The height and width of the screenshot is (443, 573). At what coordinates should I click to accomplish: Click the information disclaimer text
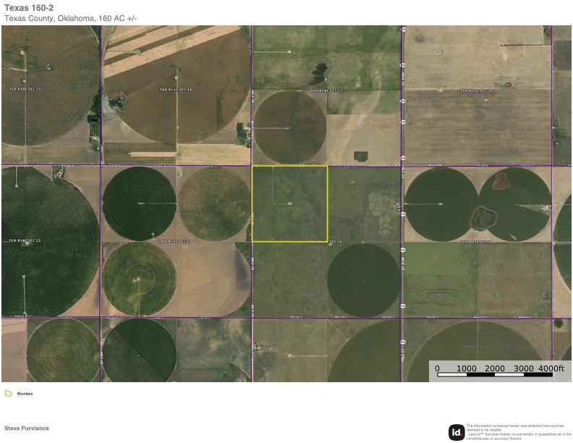click(x=518, y=431)
